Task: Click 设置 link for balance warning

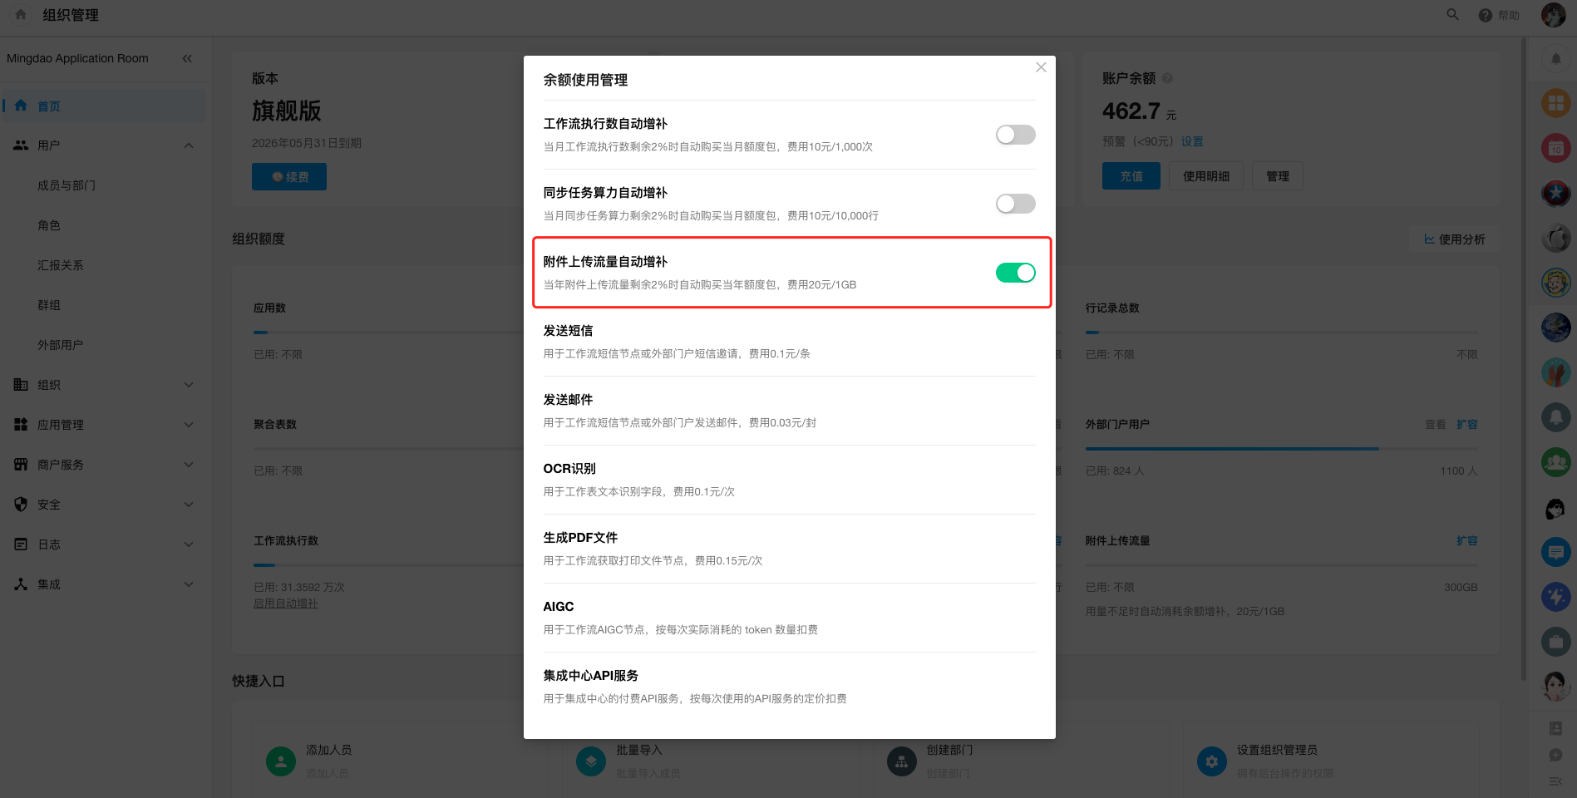Action: [x=1192, y=141]
